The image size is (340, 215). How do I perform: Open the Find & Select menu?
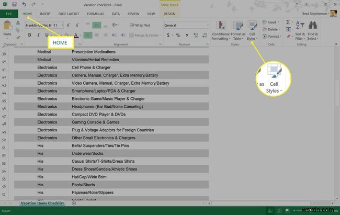pyautogui.click(x=313, y=30)
